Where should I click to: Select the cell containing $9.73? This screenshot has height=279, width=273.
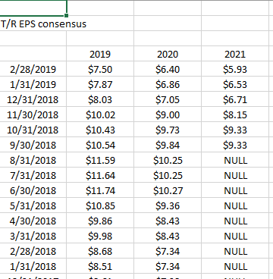168,130
